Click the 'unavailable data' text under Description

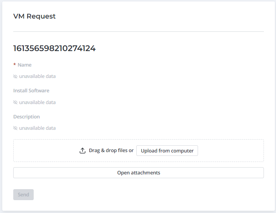tap(37, 128)
